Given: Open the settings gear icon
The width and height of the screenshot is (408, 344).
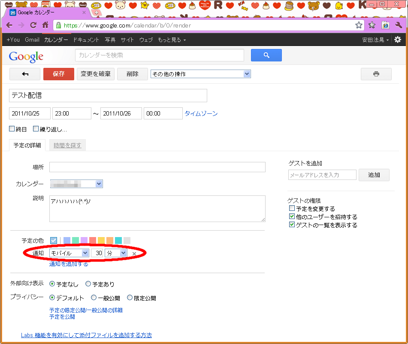Looking at the screenshot, I should pos(398,40).
